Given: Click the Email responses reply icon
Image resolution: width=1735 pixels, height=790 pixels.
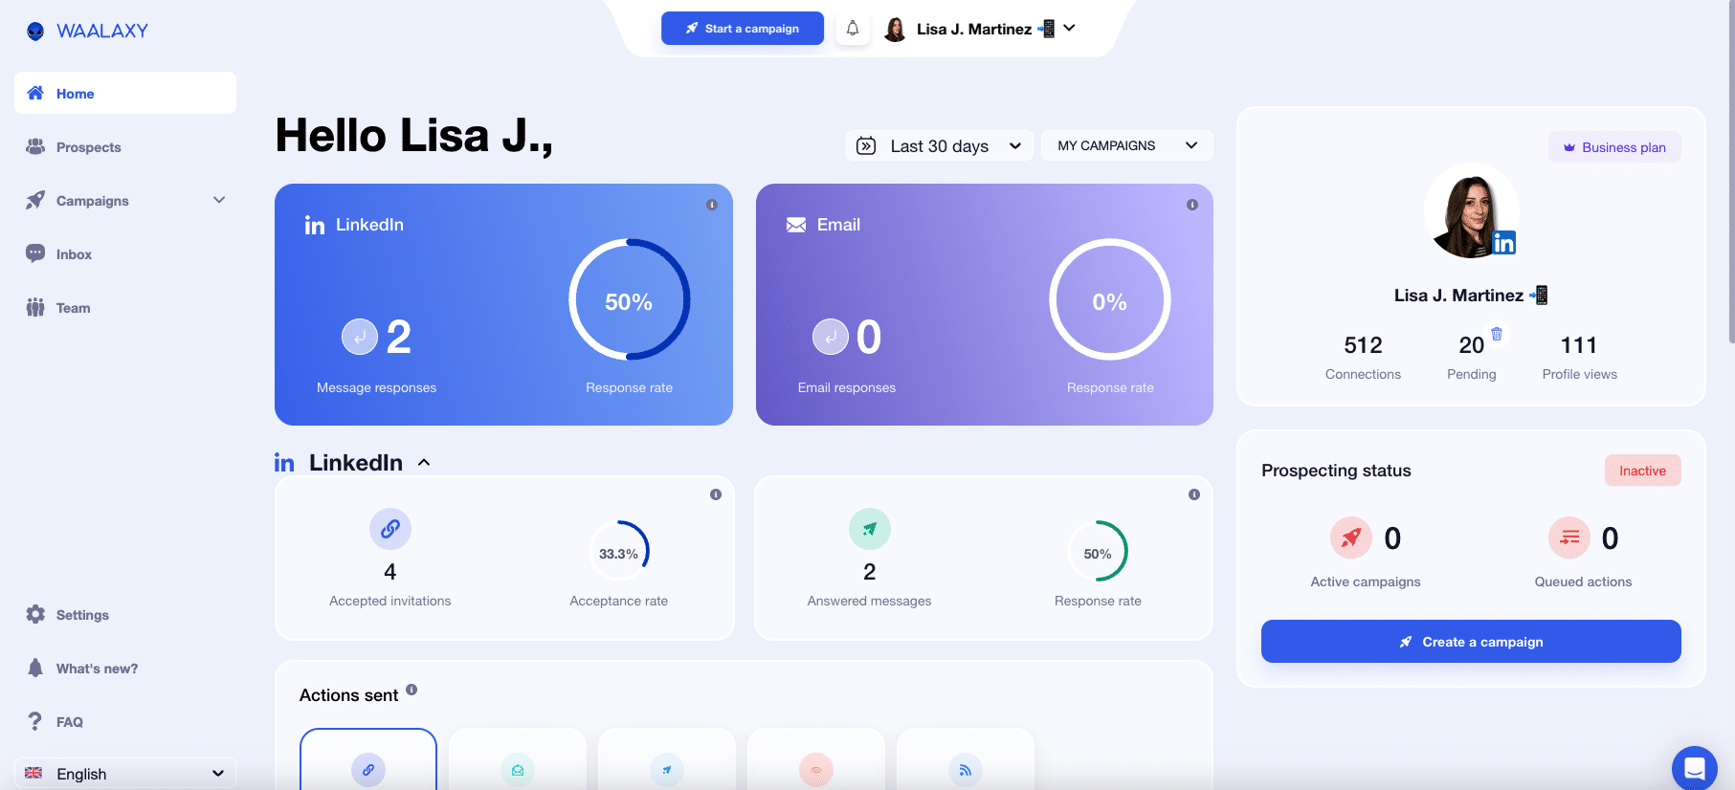Looking at the screenshot, I should [x=831, y=337].
